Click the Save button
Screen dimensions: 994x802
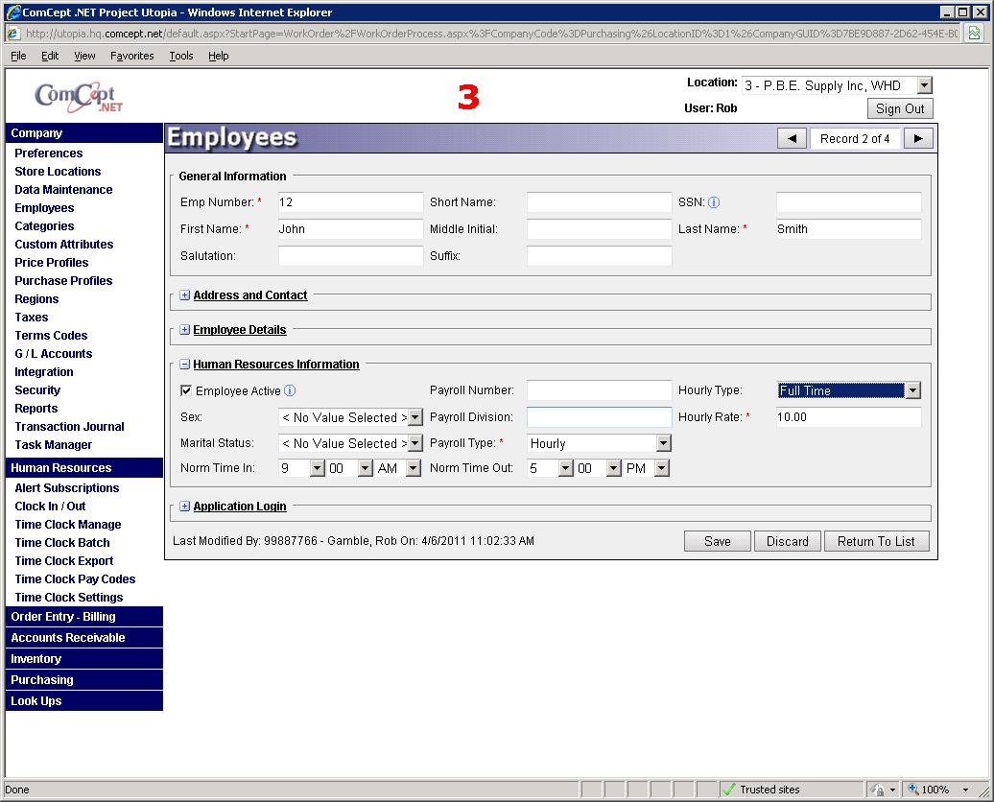coord(717,541)
